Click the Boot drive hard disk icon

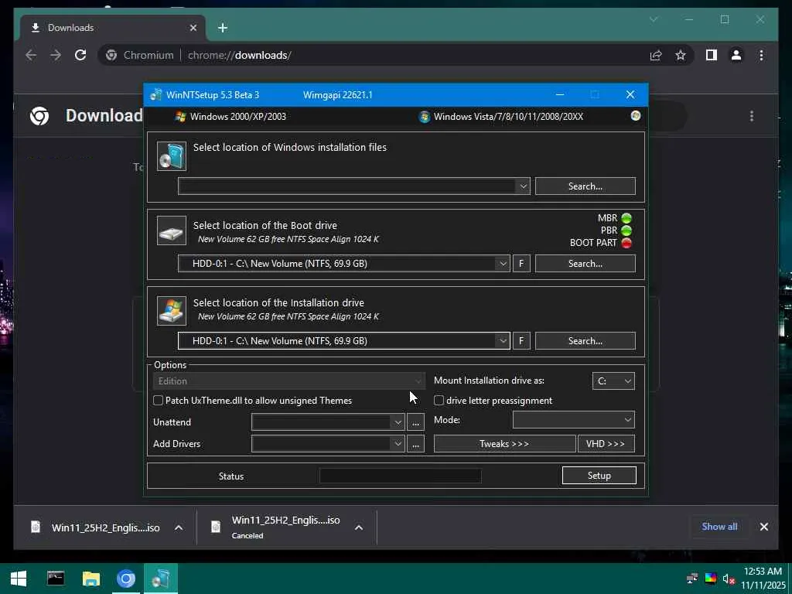[x=172, y=230]
